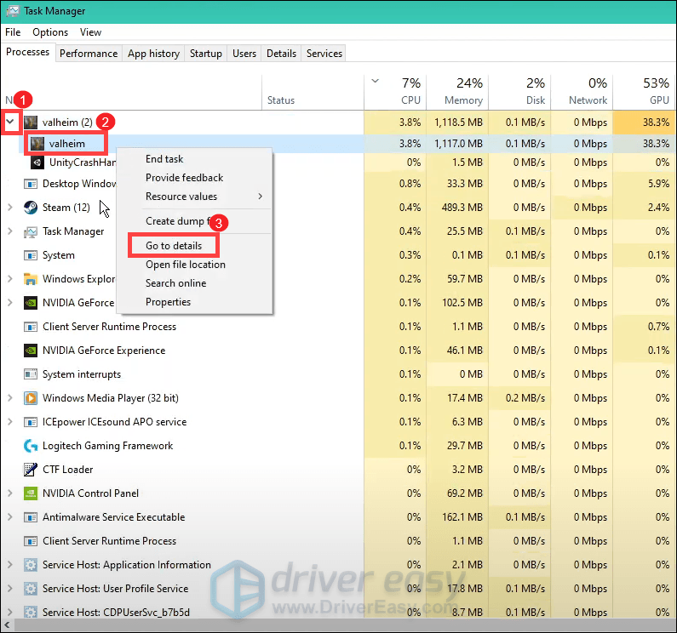Expand the Task Manager process group
Viewport: 677px width, 633px height.
pos(10,231)
